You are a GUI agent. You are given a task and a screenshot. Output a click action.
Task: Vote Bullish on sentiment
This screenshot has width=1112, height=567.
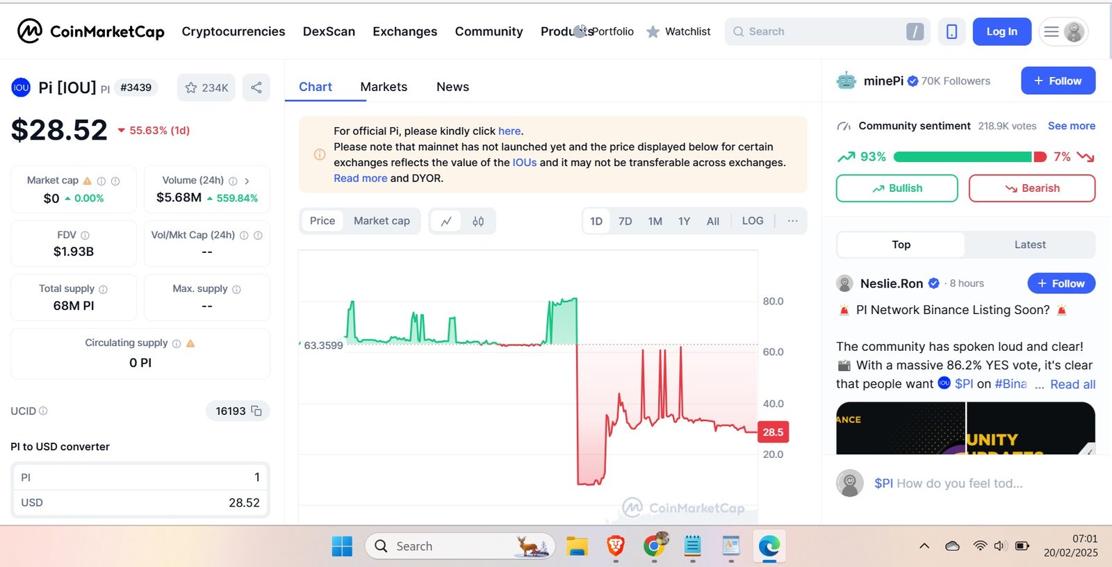pos(897,188)
